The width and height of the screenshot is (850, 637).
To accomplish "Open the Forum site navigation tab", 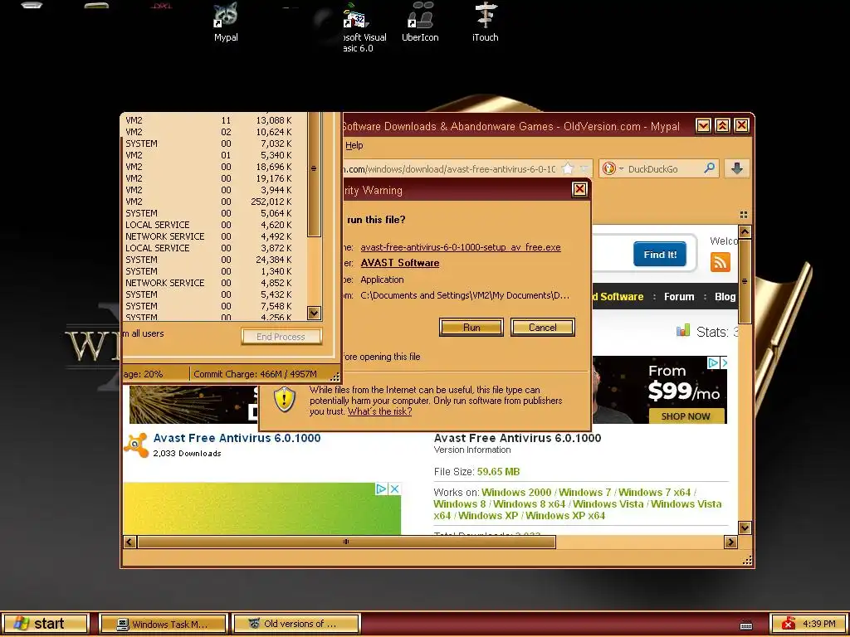I will pos(679,296).
